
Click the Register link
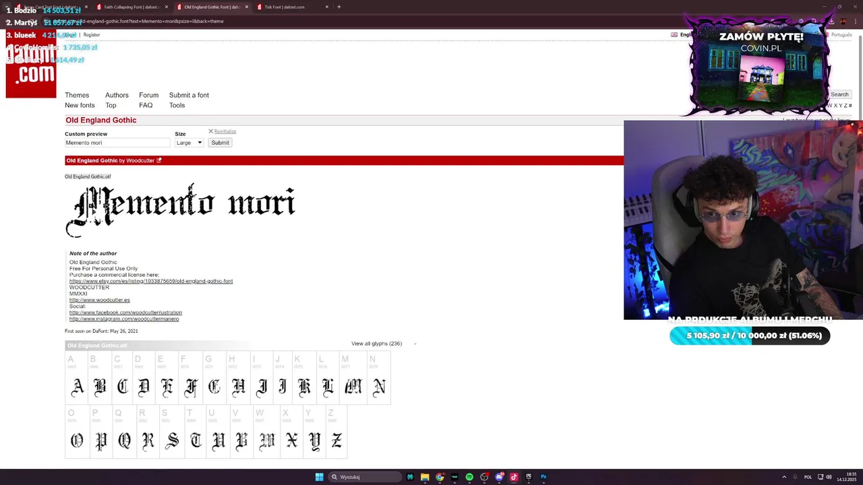coord(92,34)
